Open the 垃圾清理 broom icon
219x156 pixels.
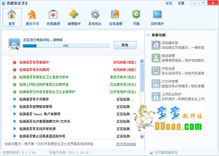(115, 14)
